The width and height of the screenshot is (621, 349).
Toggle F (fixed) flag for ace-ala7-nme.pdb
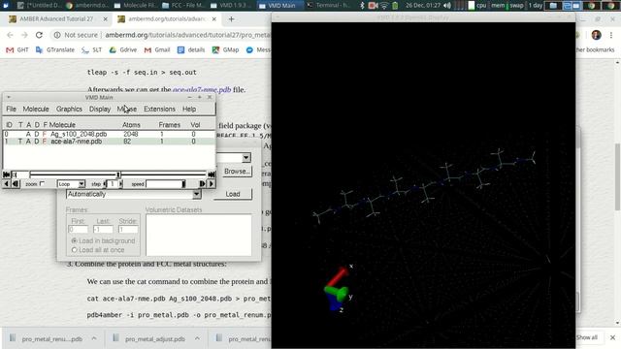click(x=45, y=142)
